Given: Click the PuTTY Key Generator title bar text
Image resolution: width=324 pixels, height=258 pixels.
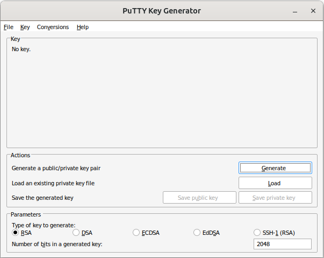Looking at the screenshot, I should click(162, 11).
